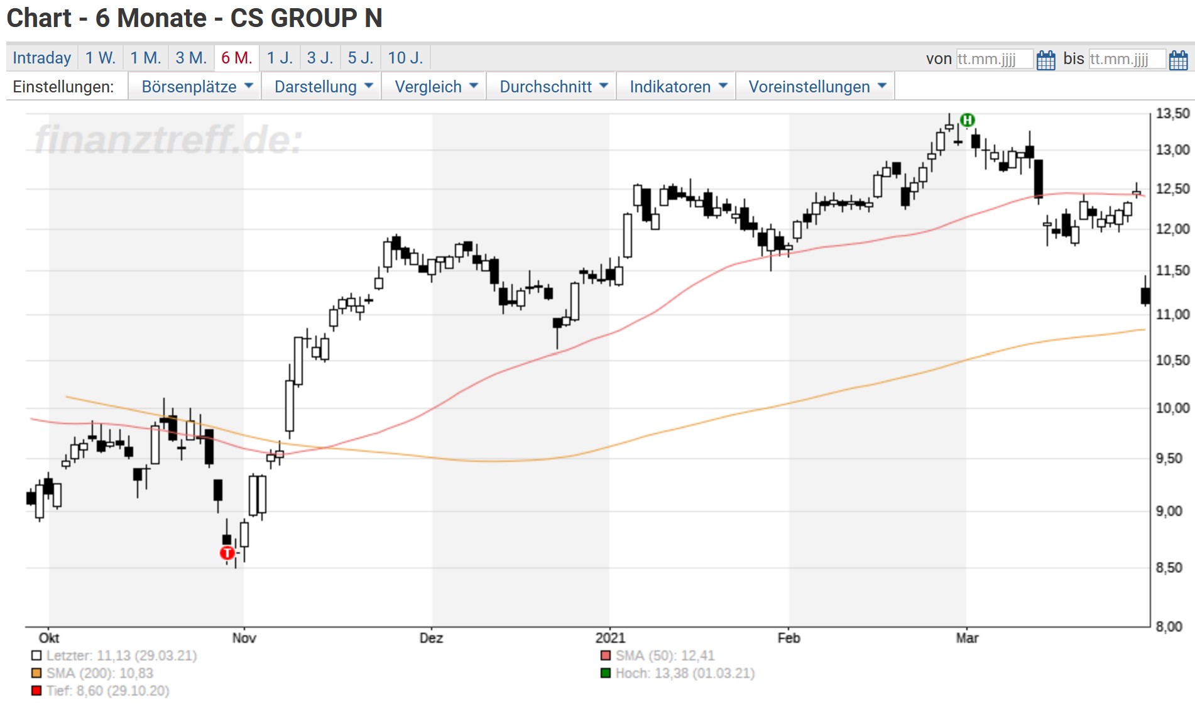Switch to the 3 M. timeframe tab
Screen dimensions: 1195x705
[x=191, y=58]
